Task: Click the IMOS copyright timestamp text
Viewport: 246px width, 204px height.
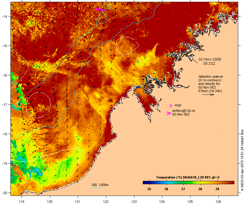Action: pyautogui.click(x=242, y=160)
